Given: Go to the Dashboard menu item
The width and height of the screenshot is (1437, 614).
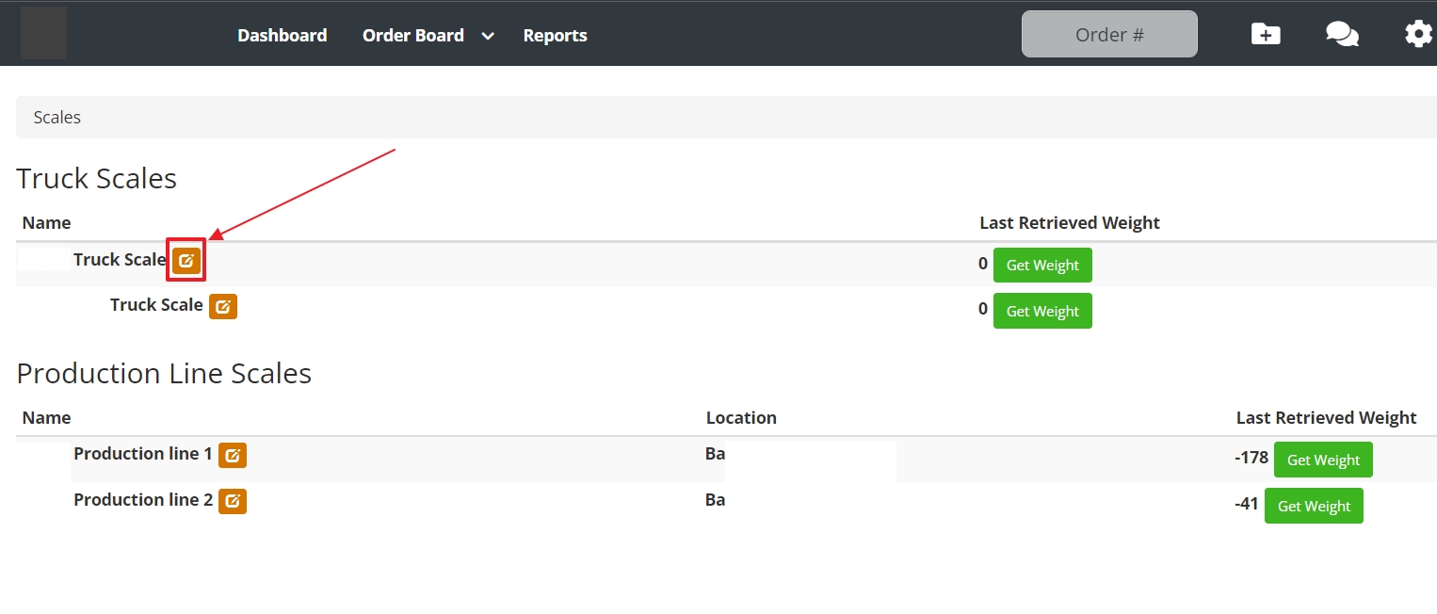Looking at the screenshot, I should pyautogui.click(x=282, y=36).
